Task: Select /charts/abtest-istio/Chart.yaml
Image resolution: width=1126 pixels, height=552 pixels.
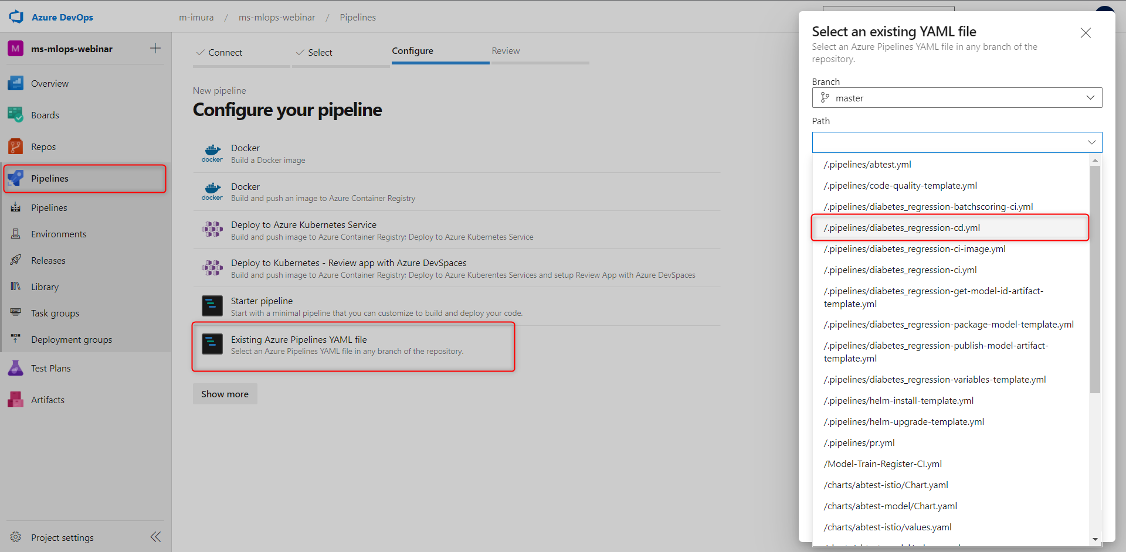Action: coord(951,485)
